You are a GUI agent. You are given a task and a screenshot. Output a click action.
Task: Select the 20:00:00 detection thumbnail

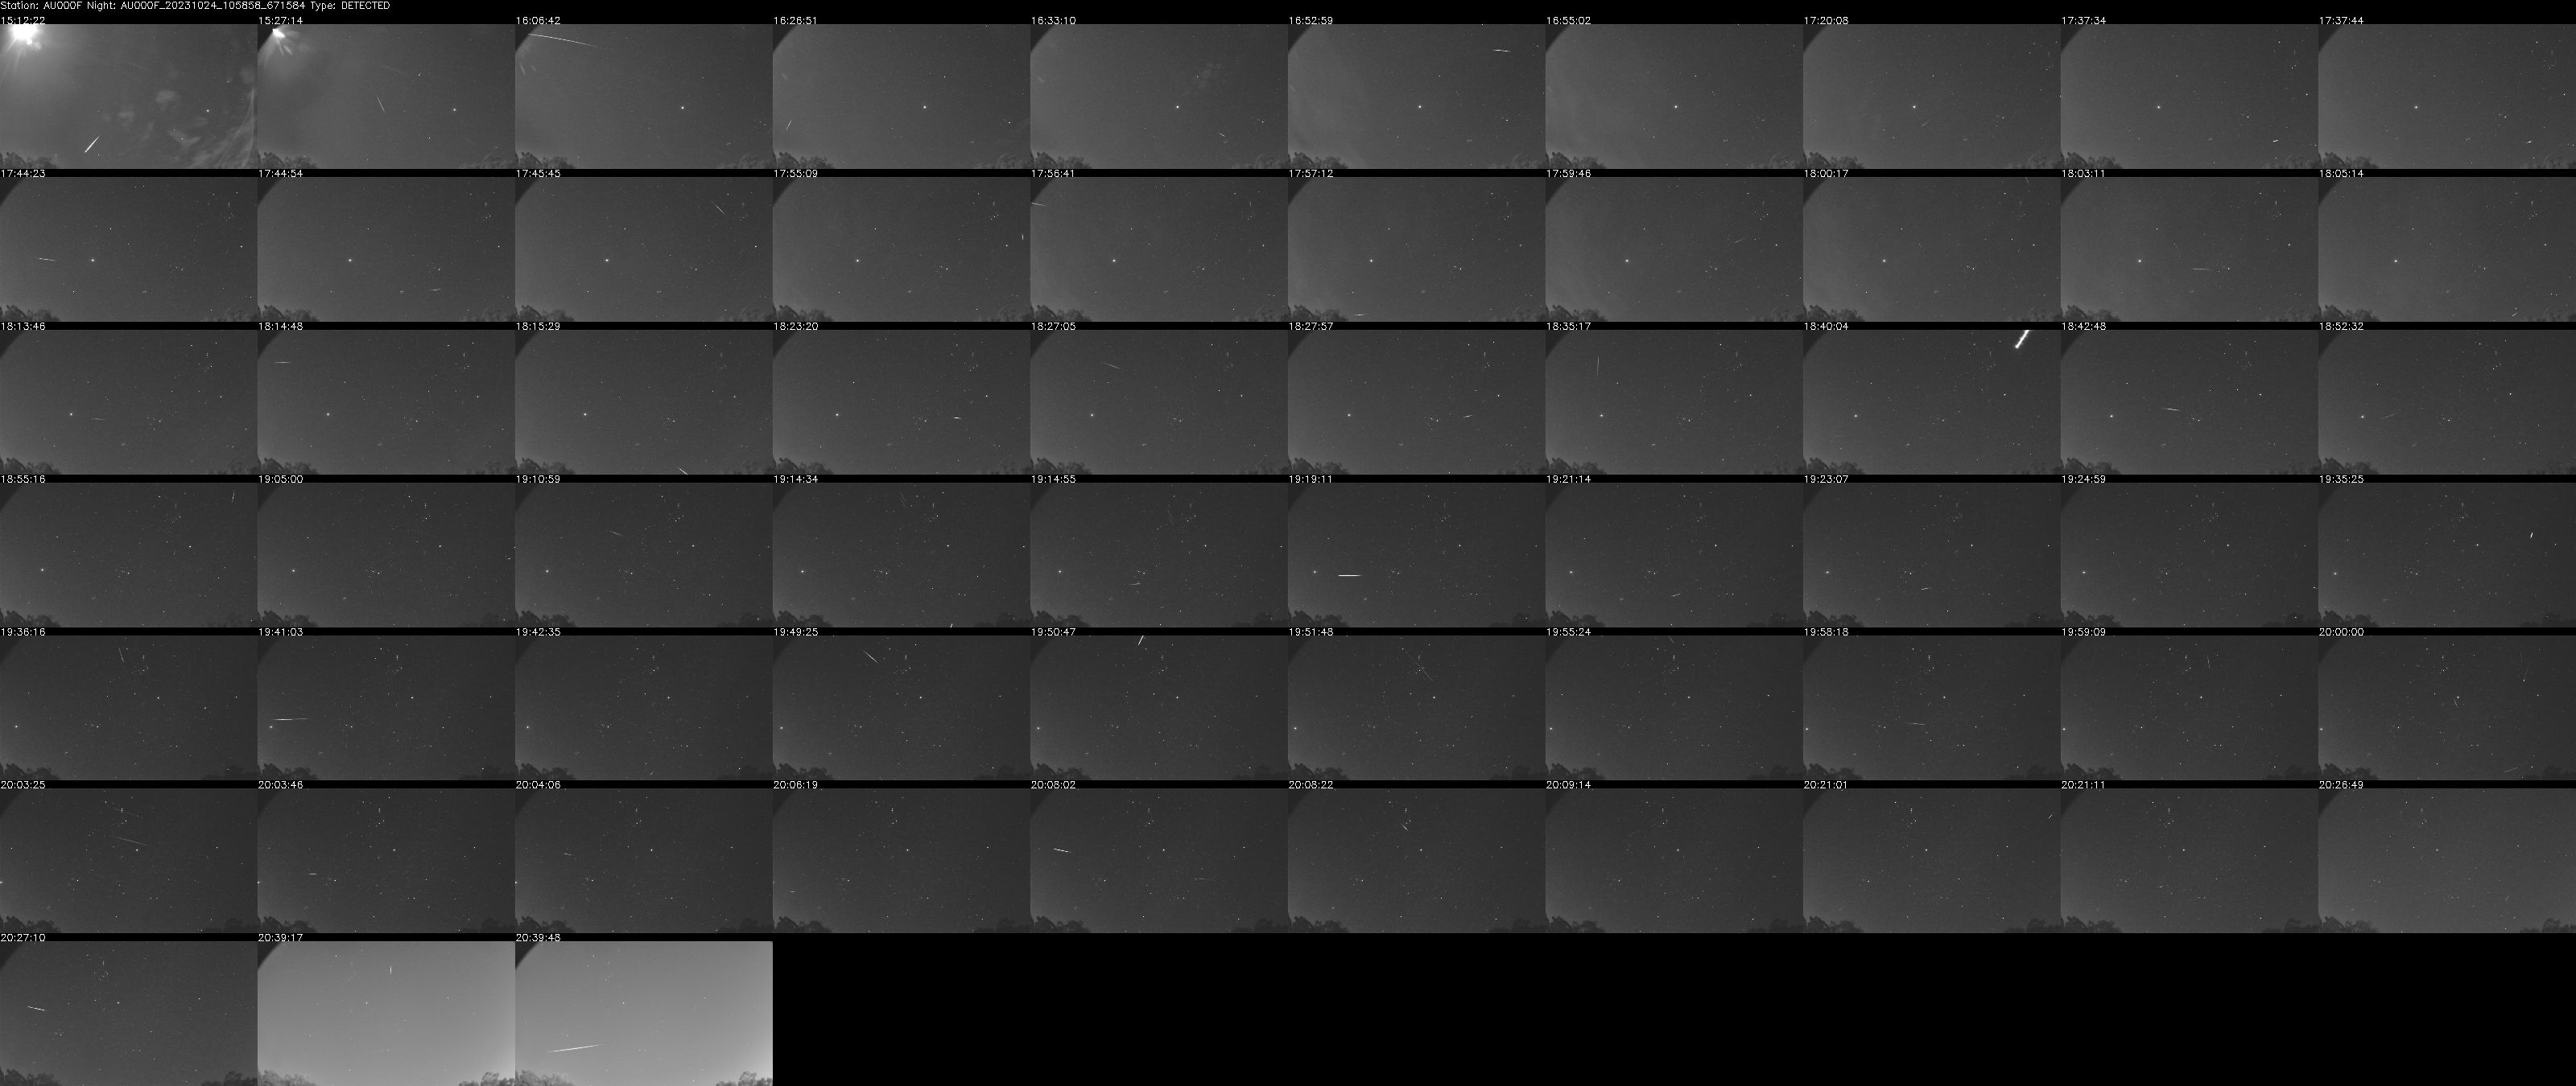(x=2447, y=707)
